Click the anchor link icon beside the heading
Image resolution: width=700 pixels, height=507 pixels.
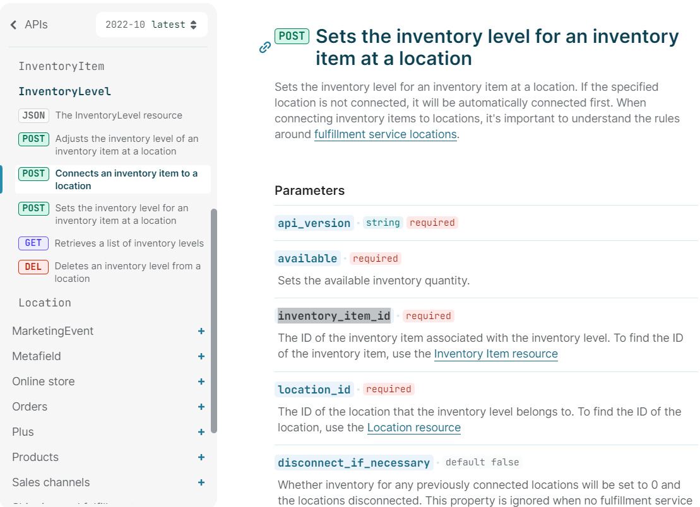[x=265, y=47]
